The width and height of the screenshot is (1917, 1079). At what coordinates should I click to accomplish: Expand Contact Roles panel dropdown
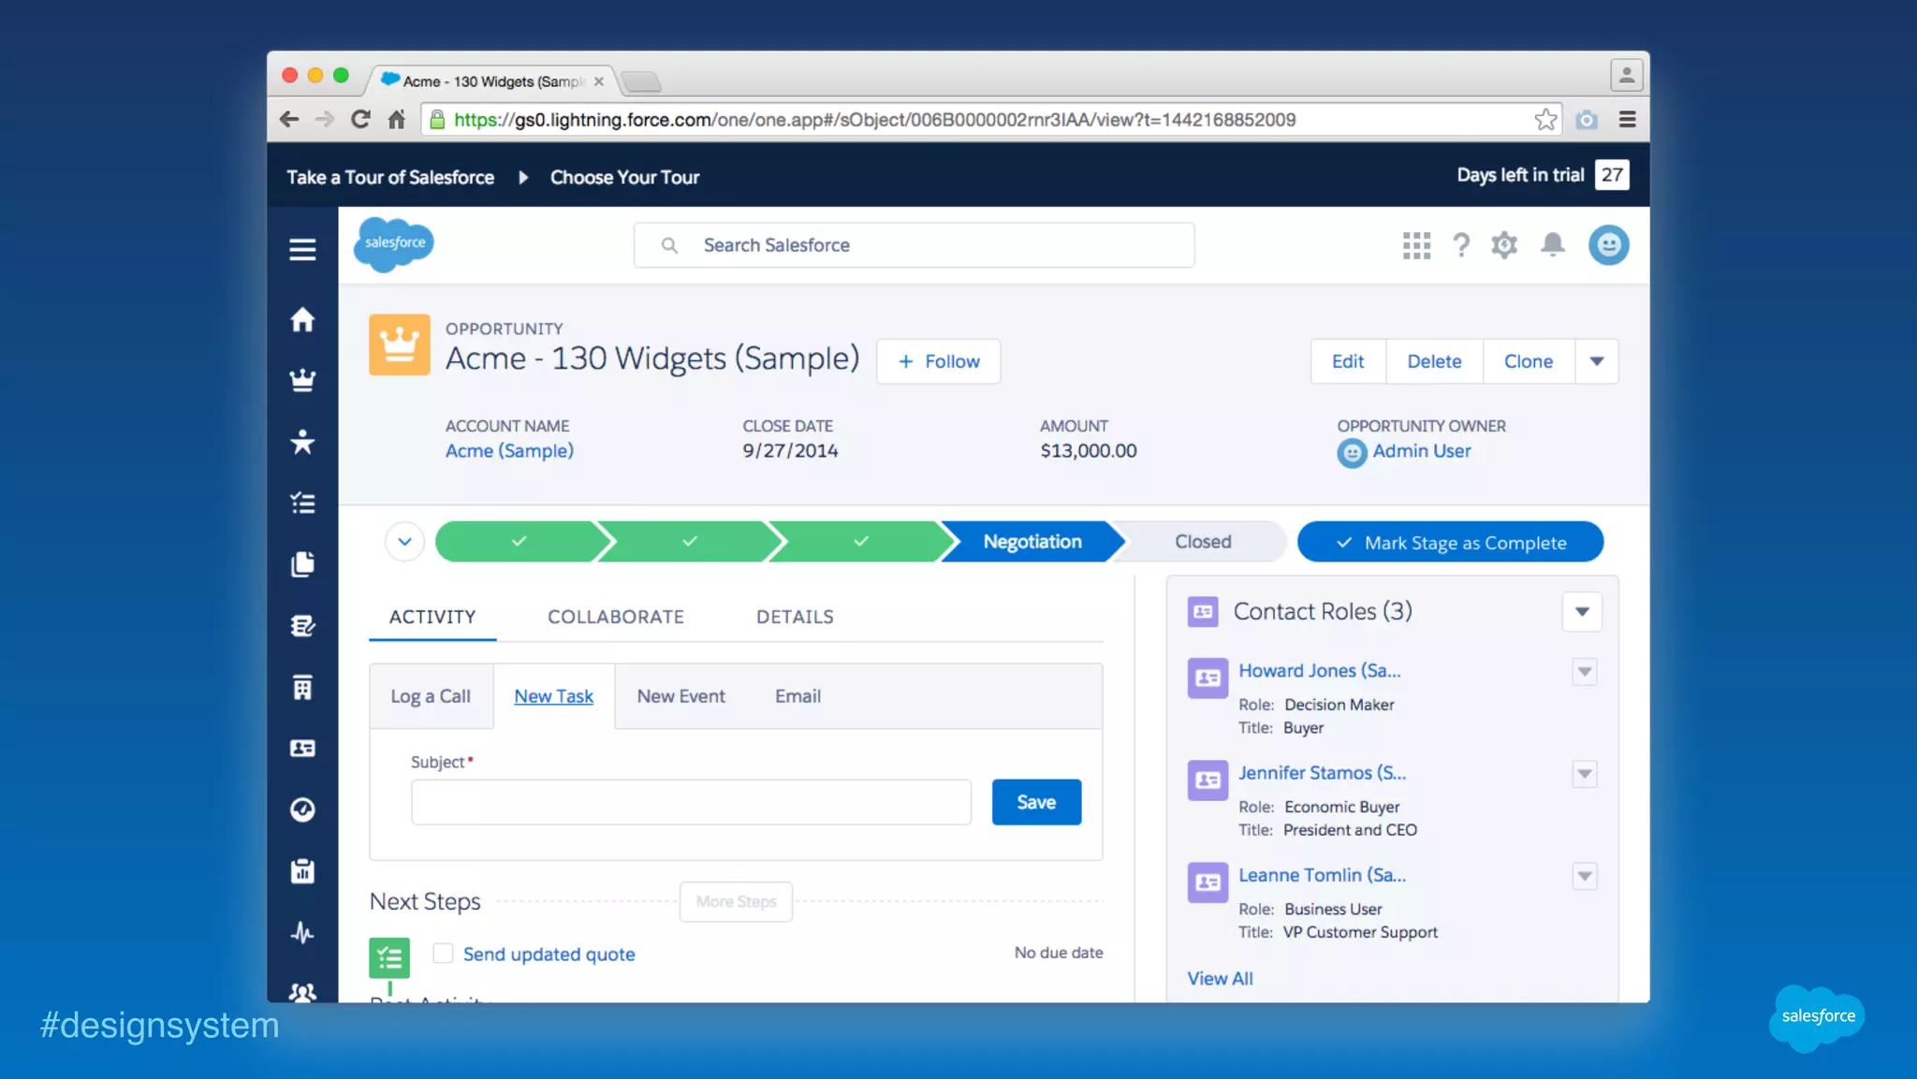click(1582, 611)
